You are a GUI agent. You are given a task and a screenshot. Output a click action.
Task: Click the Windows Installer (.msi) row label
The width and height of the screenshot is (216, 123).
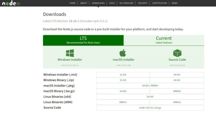coord(60,74)
